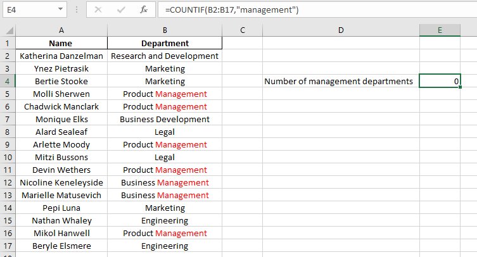Select the cell Ynez Pietrasik
The image size is (477, 257).
[x=61, y=69]
